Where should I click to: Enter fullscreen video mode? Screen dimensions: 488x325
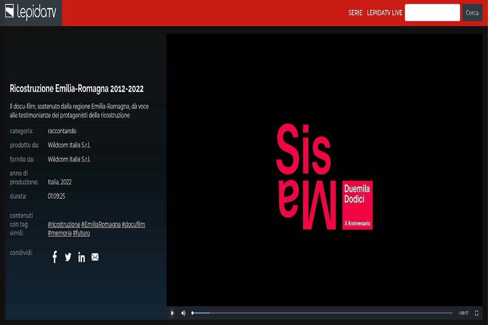click(x=477, y=313)
